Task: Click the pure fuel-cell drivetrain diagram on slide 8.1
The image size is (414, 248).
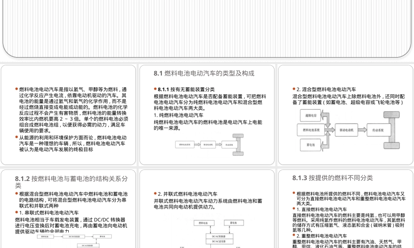Action: (x=209, y=145)
